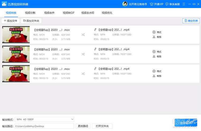Click shuffle convert icon in second row
The width and height of the screenshot is (201, 131).
[x=83, y=54]
